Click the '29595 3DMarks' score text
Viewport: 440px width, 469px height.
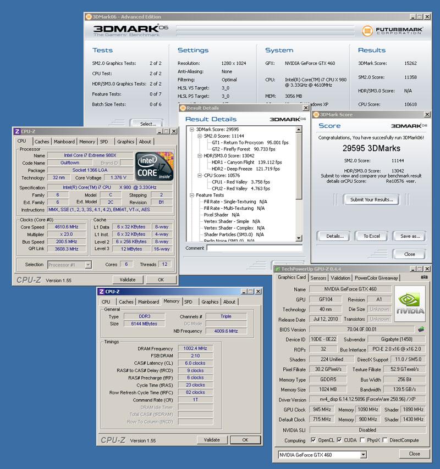click(371, 148)
